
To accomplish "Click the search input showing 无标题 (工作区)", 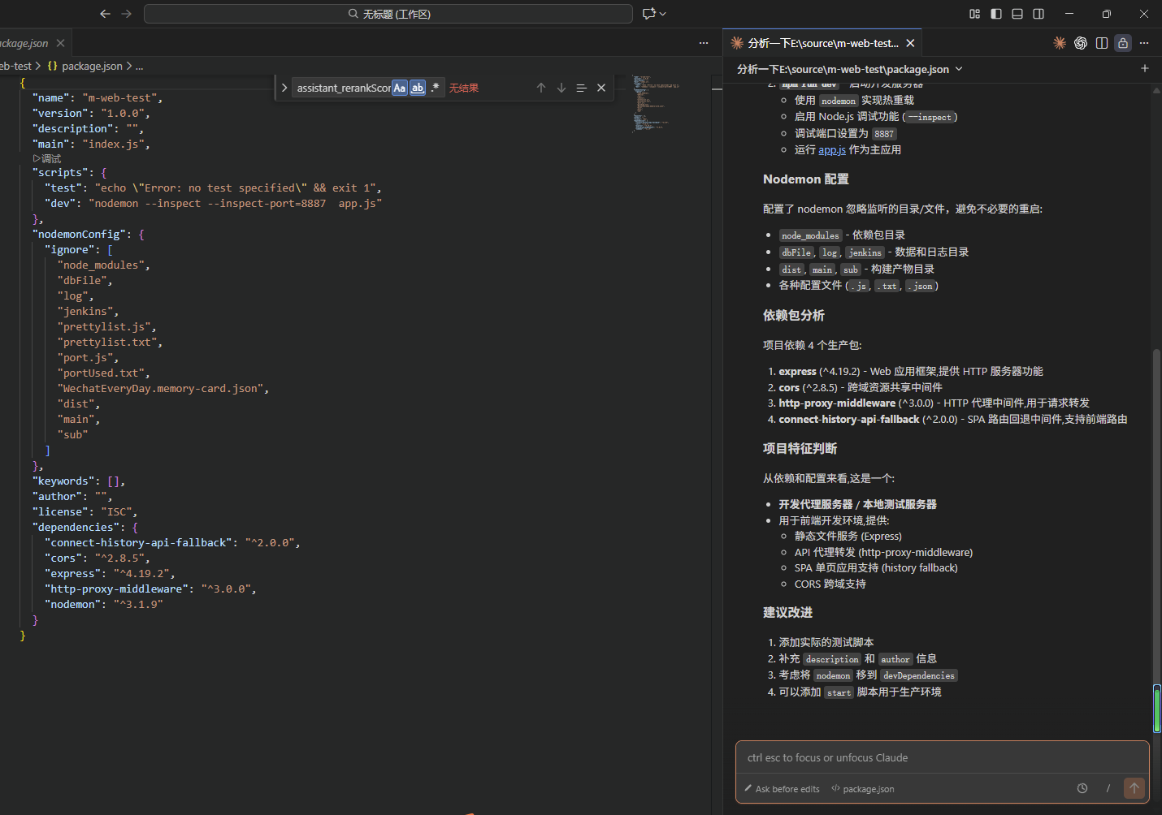I will [x=388, y=13].
